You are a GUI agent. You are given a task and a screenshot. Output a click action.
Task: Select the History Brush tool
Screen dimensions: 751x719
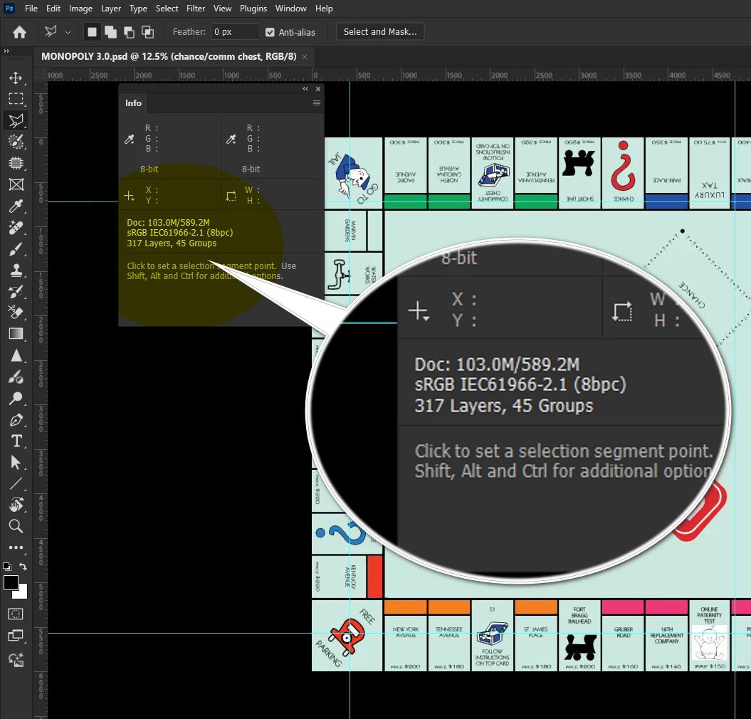pyautogui.click(x=16, y=291)
